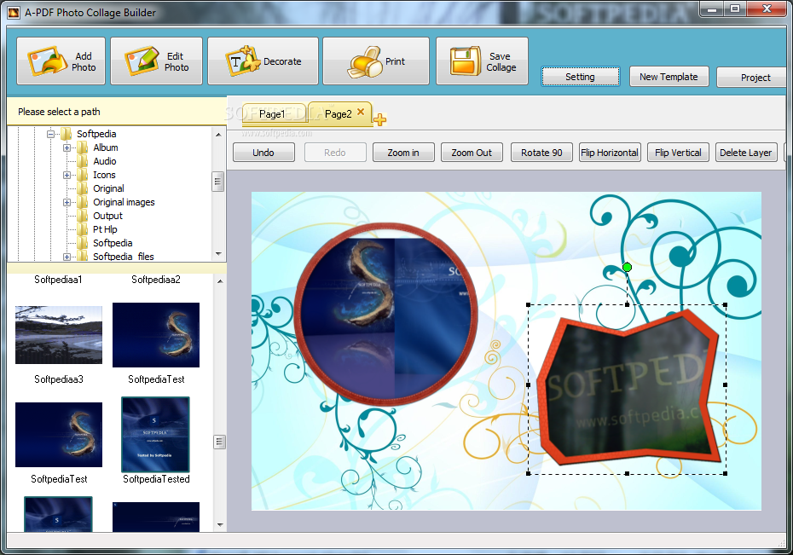Image resolution: width=793 pixels, height=555 pixels.
Task: Select the upper SoftpediaTest thumbnail
Action: [156, 334]
